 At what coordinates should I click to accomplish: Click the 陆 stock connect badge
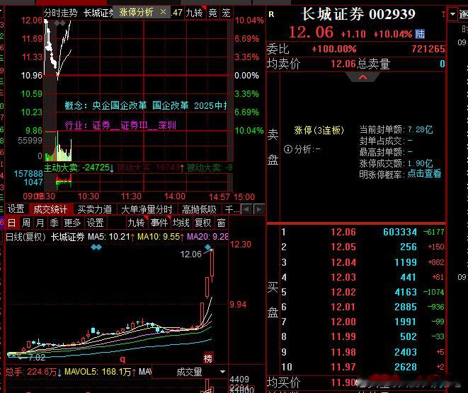(x=420, y=34)
